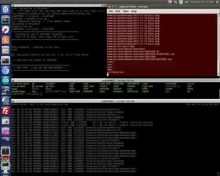The height and width of the screenshot is (176, 220).
Task: Click the 'Uploading to Bluehost' output line
Action: [x=26, y=24]
